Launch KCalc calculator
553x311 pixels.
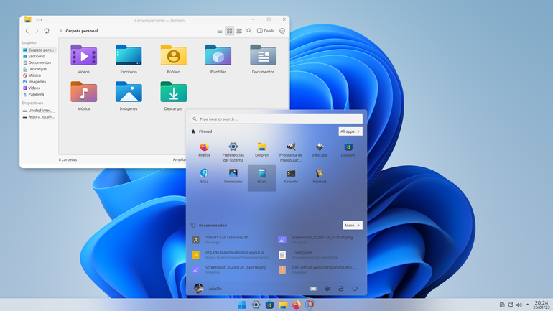pyautogui.click(x=262, y=177)
